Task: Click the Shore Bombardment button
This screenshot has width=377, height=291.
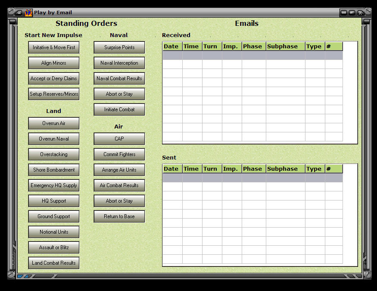Action: pos(54,170)
